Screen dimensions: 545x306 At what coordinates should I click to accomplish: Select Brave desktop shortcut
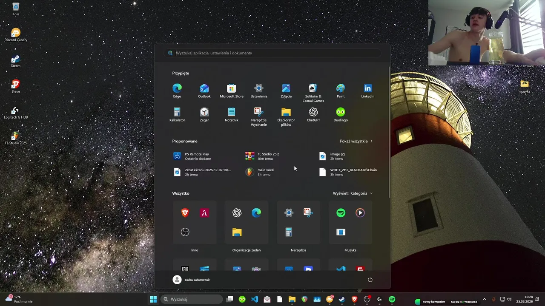16,86
